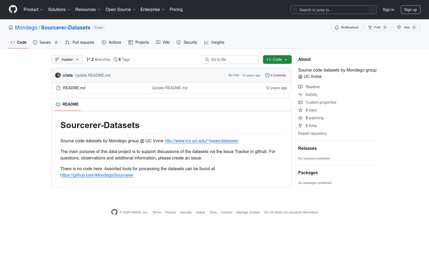Open the master branch selector dropdown
Image resolution: width=429 pixels, height=268 pixels.
(x=67, y=59)
